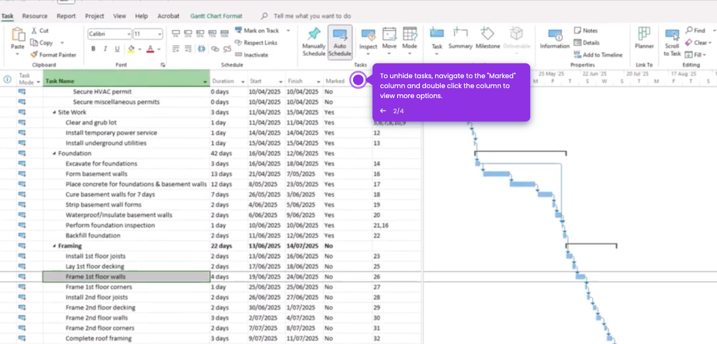
Task: Open task Notes
Action: [586, 30]
